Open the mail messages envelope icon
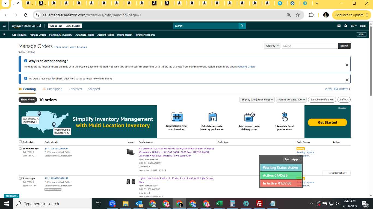The width and height of the screenshot is (373, 209). click(339, 26)
